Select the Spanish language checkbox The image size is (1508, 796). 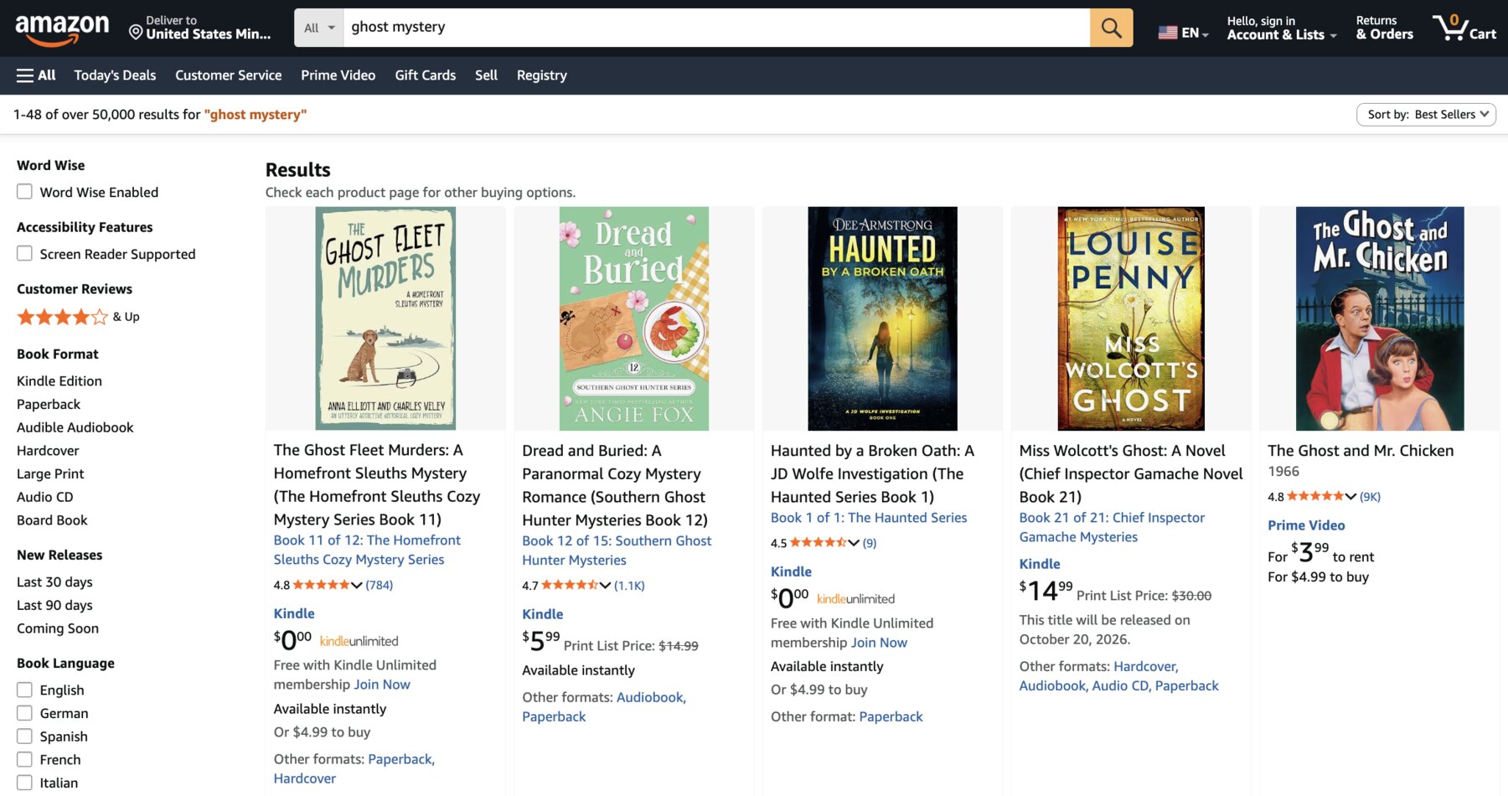coord(25,737)
